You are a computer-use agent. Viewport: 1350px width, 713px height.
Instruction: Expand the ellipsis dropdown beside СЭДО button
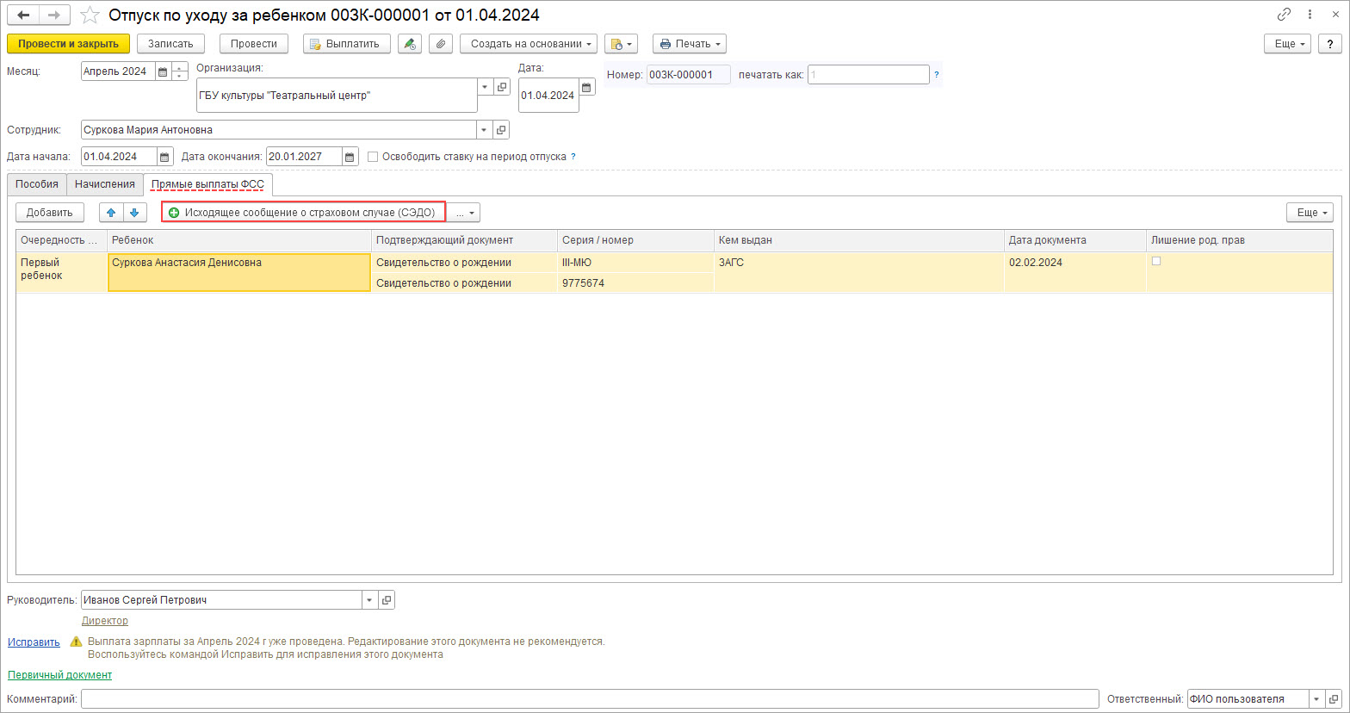point(465,213)
